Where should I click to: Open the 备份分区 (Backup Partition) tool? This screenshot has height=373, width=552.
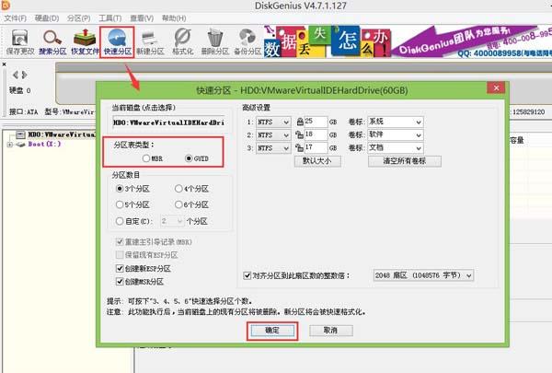(247, 39)
